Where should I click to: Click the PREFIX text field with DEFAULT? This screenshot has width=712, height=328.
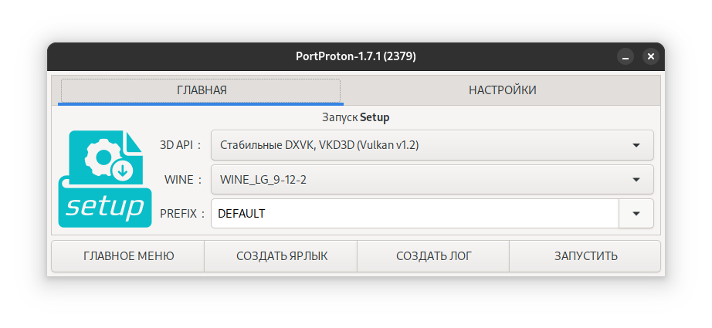pos(415,213)
